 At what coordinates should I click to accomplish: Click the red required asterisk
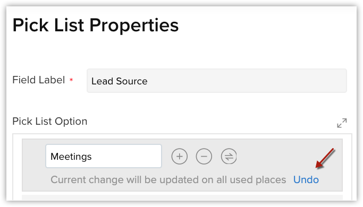pos(71,80)
